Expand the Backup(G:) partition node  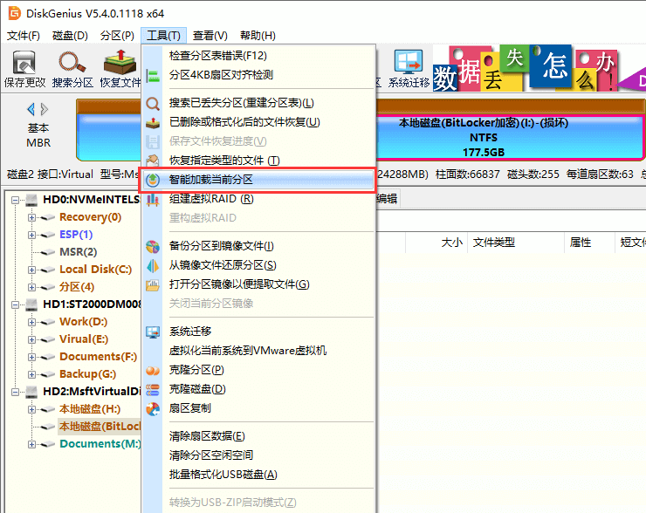31,374
